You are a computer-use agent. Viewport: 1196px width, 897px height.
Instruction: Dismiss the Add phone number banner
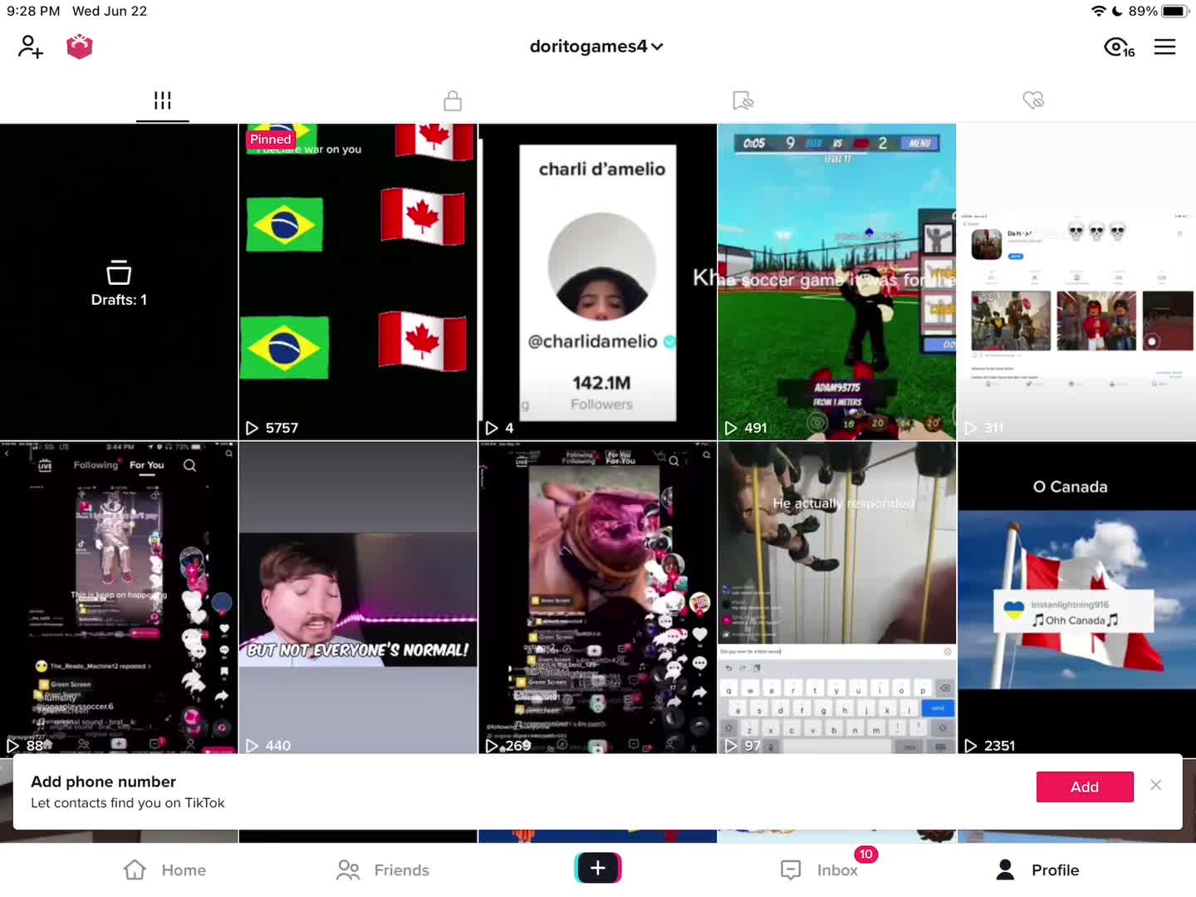point(1155,785)
